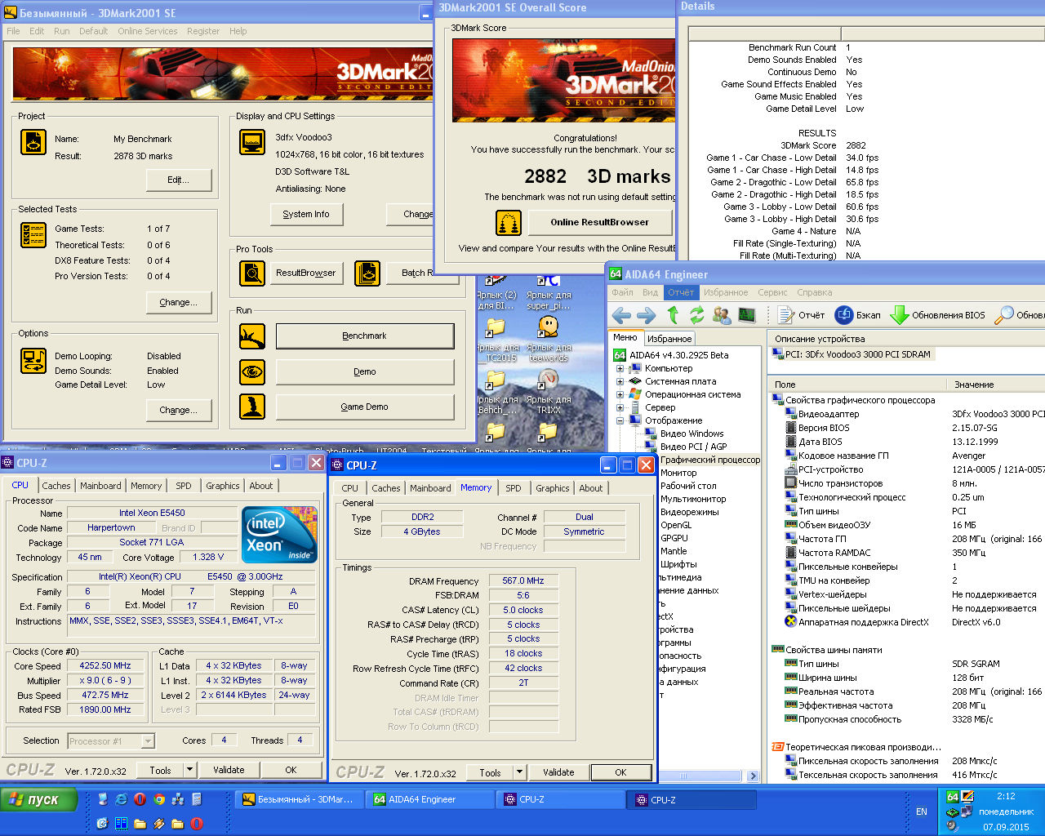Image resolution: width=1045 pixels, height=836 pixels.
Task: Select Монитор in AIDA64 tree
Action: [678, 473]
